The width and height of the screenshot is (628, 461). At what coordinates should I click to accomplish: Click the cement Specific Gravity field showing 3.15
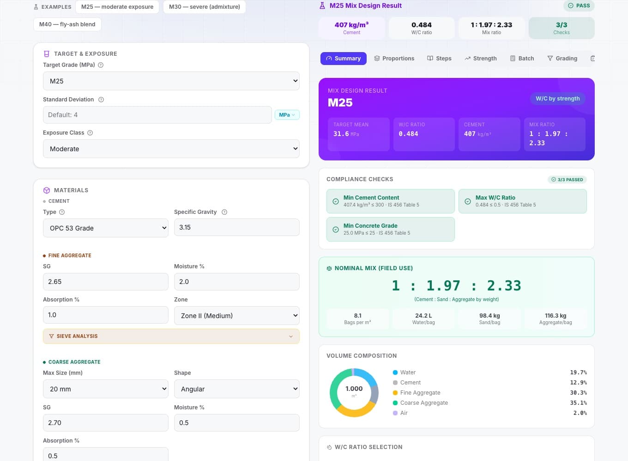[237, 227]
